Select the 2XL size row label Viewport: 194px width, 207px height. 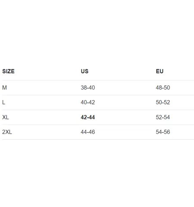click(x=7, y=132)
